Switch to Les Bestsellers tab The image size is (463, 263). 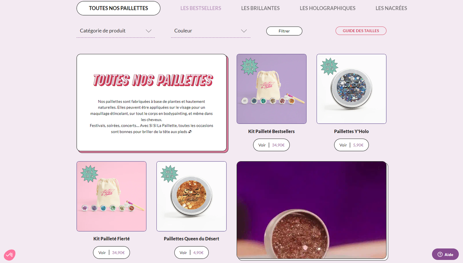pyautogui.click(x=201, y=8)
